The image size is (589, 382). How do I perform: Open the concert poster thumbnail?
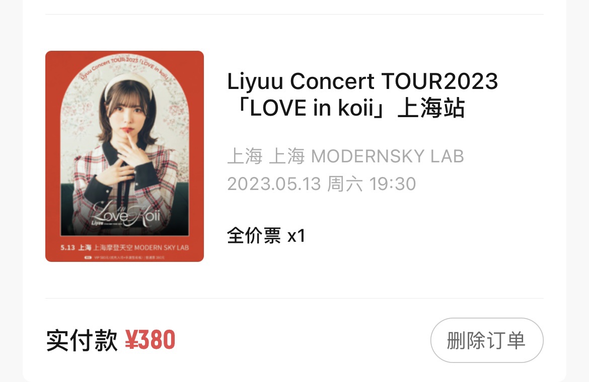[124, 156]
